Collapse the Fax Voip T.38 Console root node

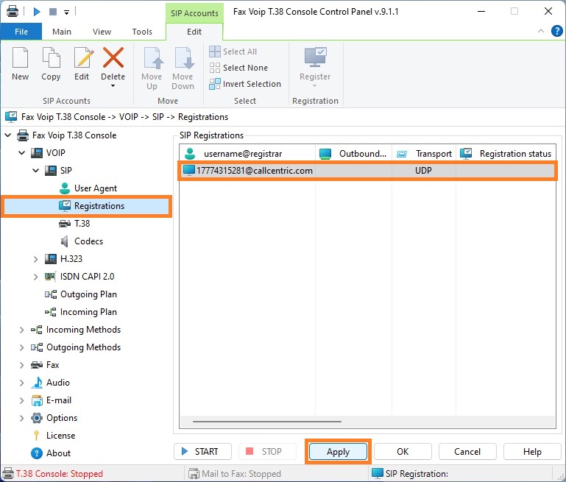click(8, 135)
